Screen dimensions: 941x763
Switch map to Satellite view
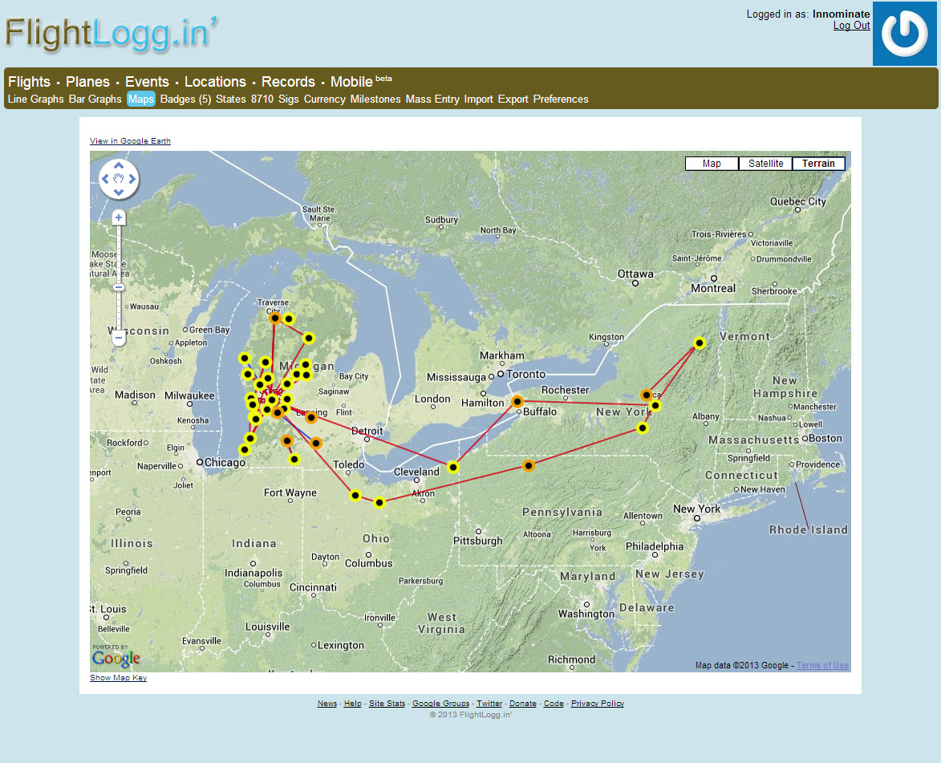[x=766, y=164]
